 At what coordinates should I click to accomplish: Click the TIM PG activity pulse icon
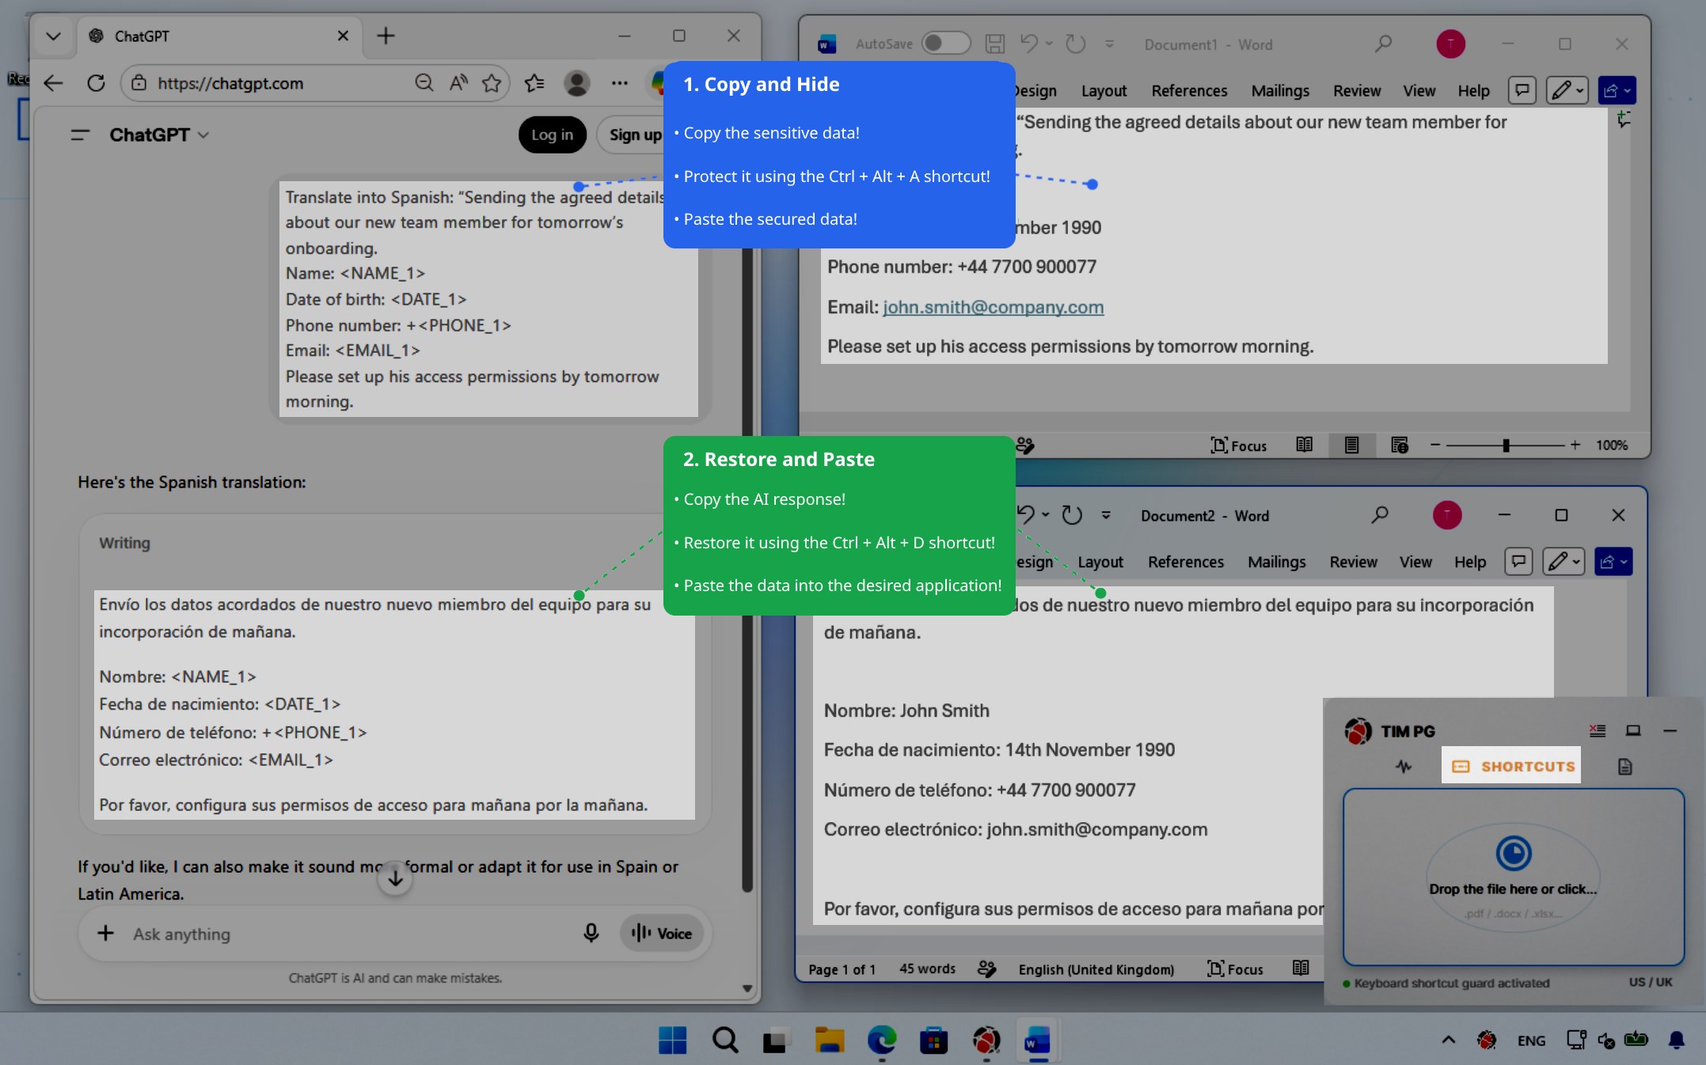coord(1404,767)
